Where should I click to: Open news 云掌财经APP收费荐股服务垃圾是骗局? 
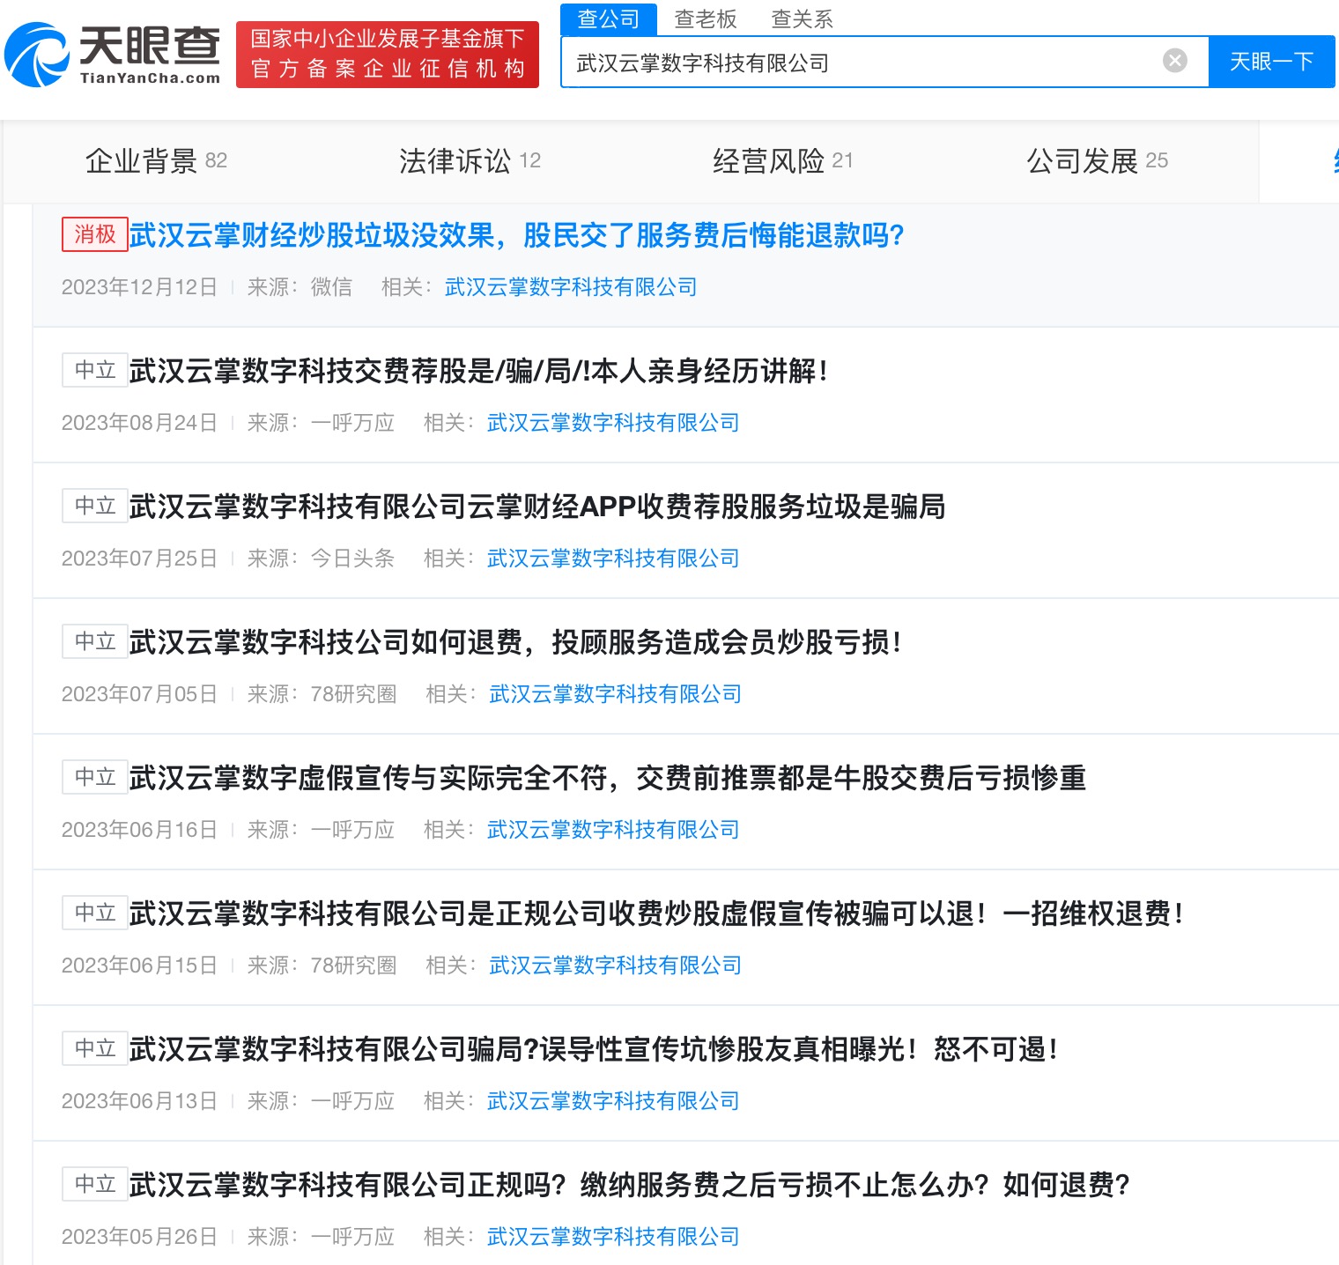pyautogui.click(x=537, y=507)
